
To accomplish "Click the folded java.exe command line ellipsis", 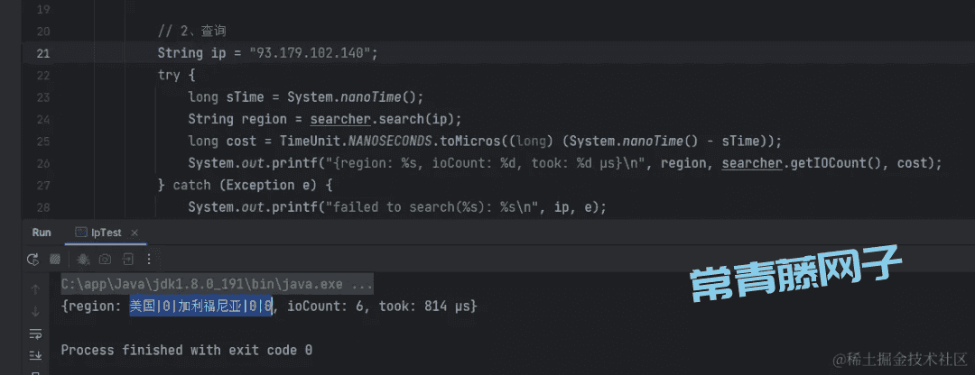I will click(x=361, y=284).
